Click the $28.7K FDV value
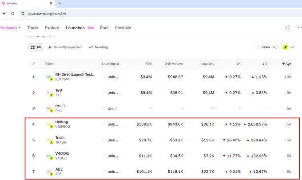 tap(145, 140)
